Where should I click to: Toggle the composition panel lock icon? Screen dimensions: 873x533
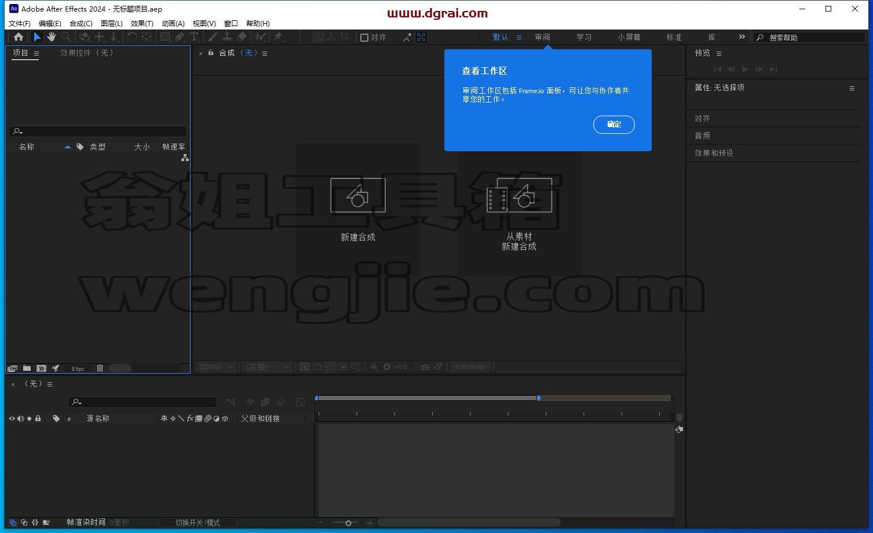coord(211,53)
